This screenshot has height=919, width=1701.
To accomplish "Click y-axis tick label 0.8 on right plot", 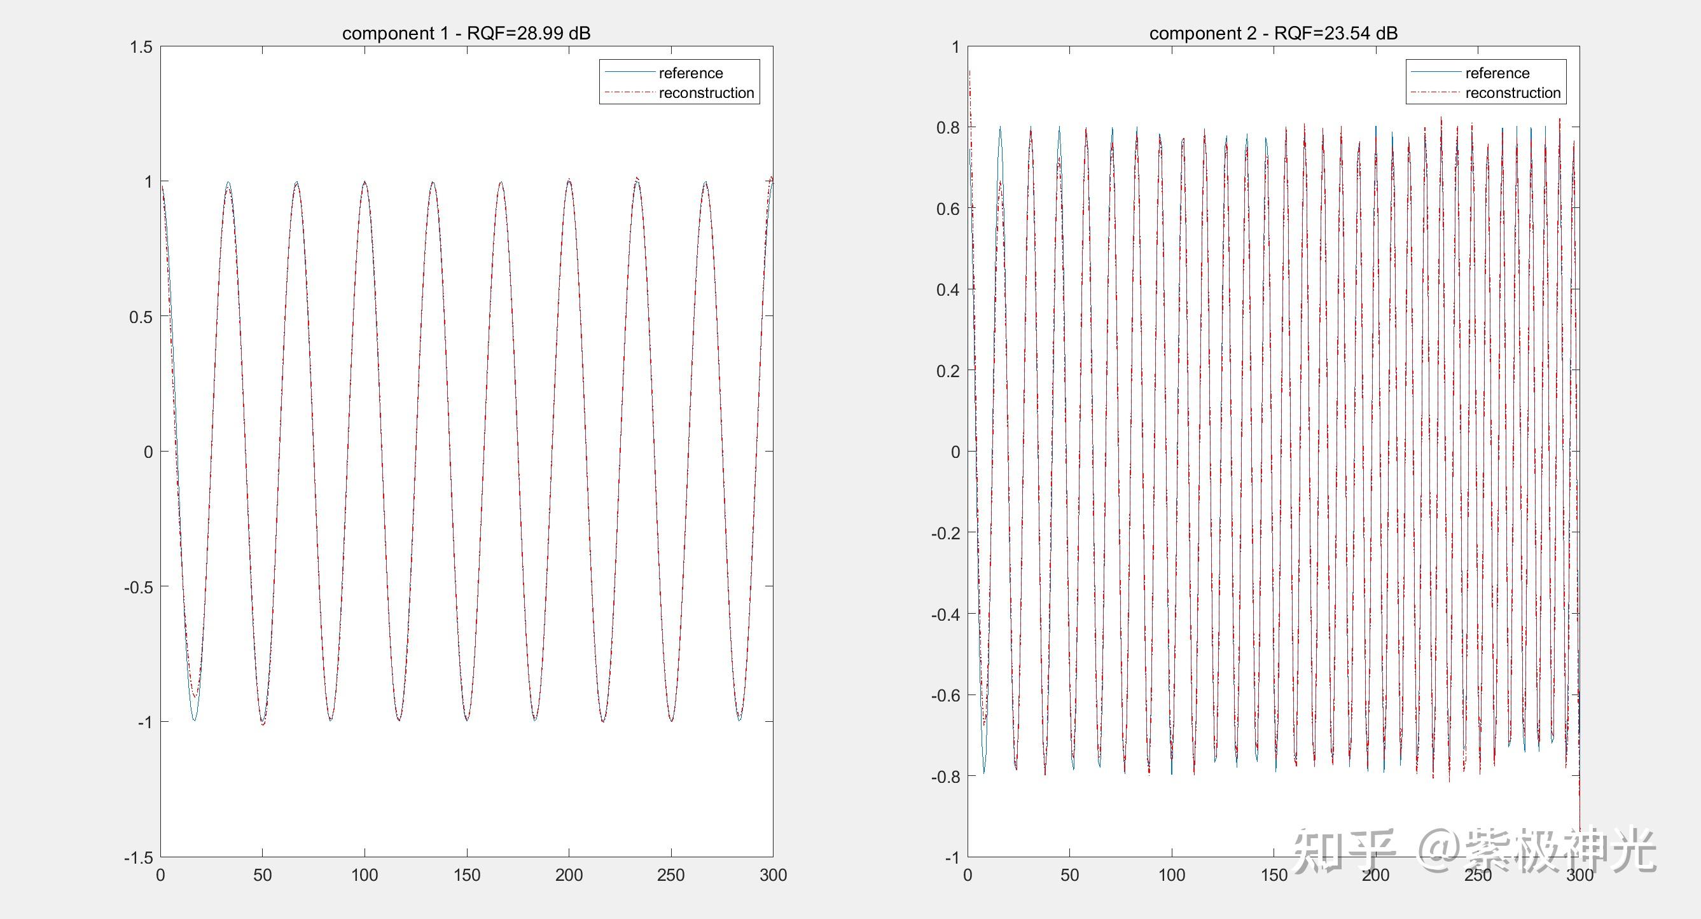I will 948,127.
